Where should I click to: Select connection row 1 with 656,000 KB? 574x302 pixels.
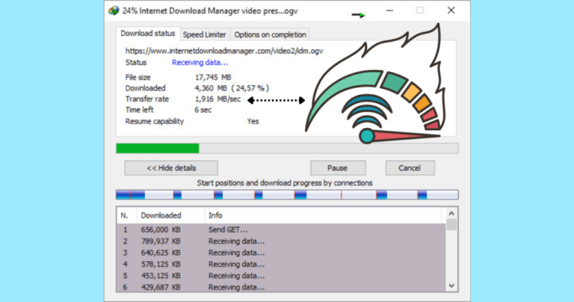point(281,230)
